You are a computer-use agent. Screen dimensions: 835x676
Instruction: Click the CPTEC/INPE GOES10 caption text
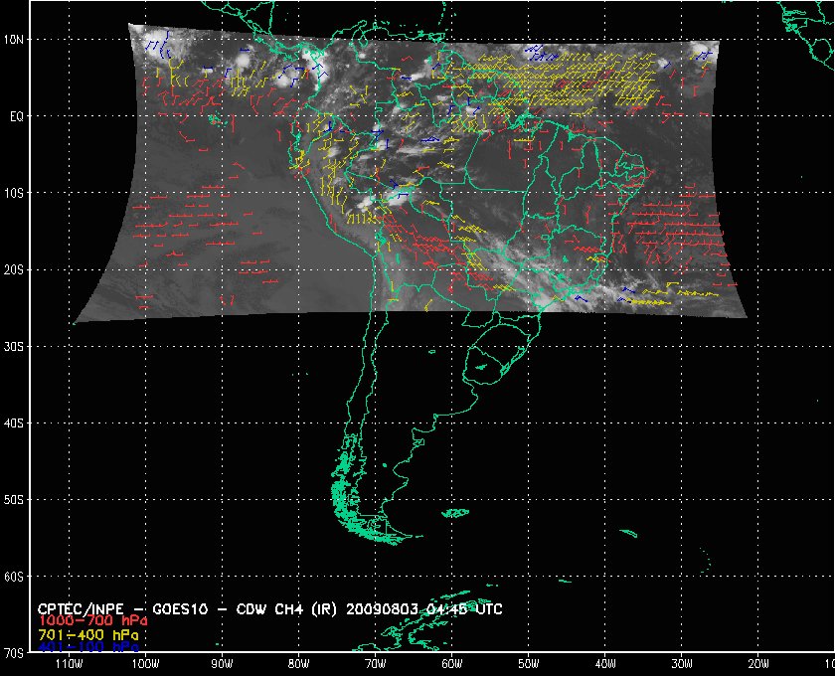click(139, 607)
